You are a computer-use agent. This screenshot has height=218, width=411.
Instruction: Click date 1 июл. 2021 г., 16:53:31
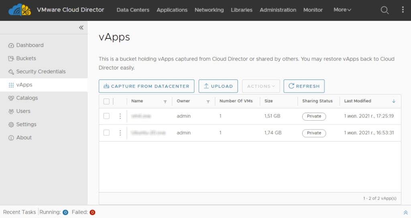pos(369,133)
